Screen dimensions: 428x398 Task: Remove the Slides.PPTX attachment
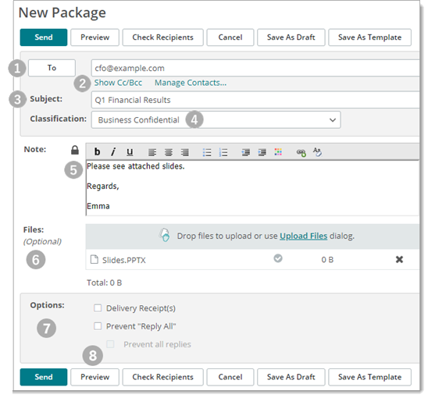(x=399, y=259)
